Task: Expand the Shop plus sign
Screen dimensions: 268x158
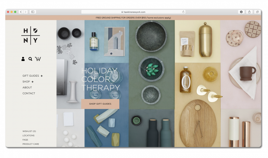Action: 32,82
